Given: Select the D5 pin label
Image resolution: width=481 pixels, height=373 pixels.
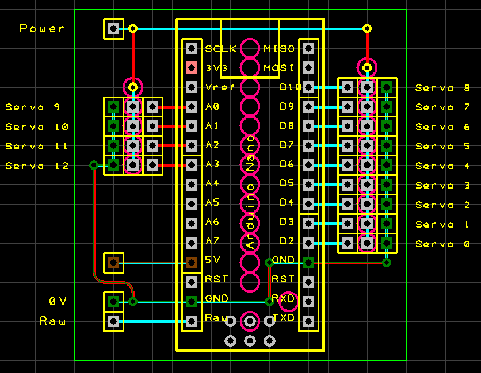Looking at the screenshot, I should click(287, 183).
